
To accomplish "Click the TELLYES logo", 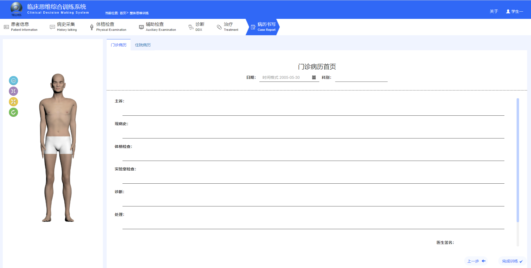I will pos(16,9).
